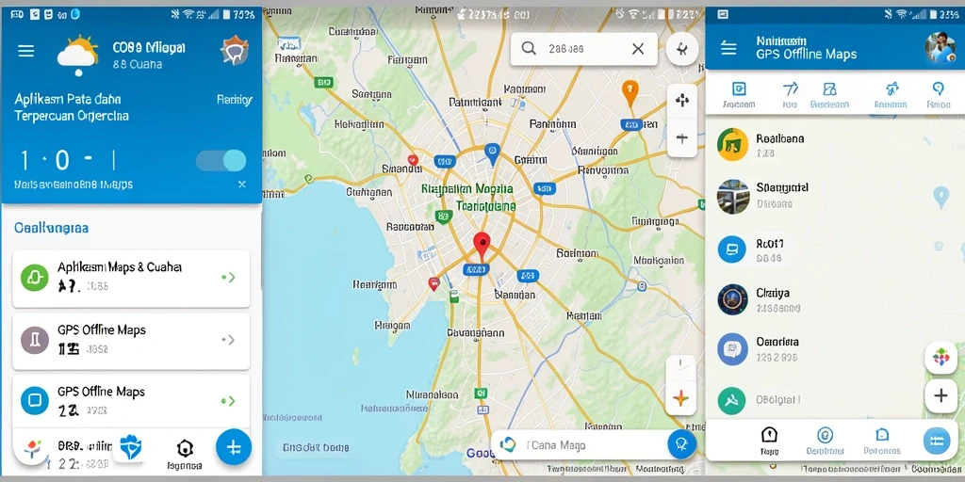Select the circled bulb tab in right bottom bar
965x482 pixels.
coord(824,441)
